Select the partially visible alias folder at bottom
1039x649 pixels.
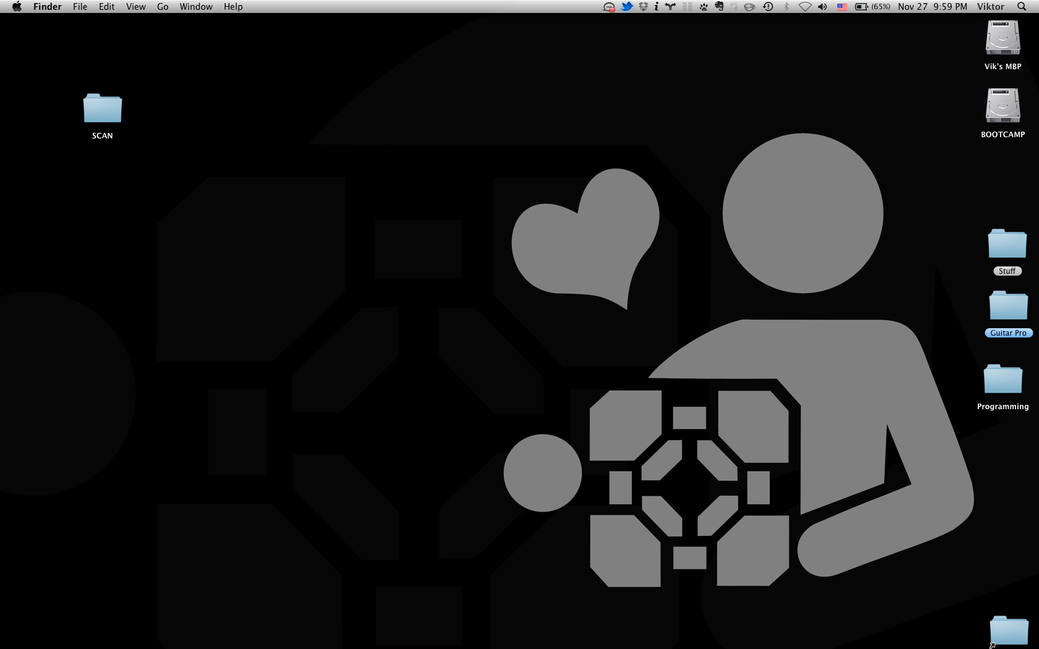(x=1009, y=632)
